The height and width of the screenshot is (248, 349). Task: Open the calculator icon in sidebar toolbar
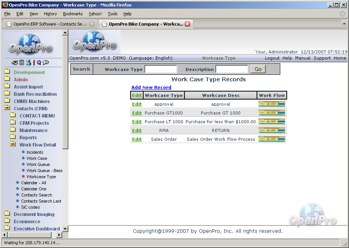(22, 63)
